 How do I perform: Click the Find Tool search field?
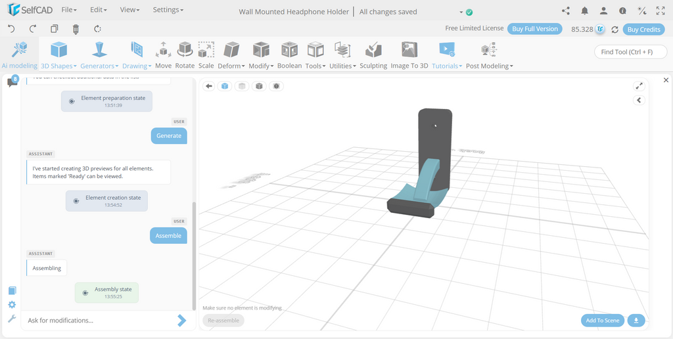pyautogui.click(x=630, y=52)
